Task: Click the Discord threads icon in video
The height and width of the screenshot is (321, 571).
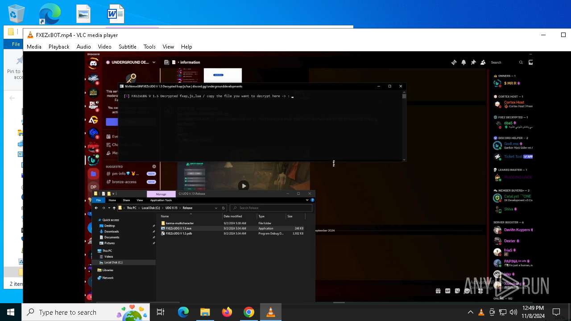Action: pos(454,62)
